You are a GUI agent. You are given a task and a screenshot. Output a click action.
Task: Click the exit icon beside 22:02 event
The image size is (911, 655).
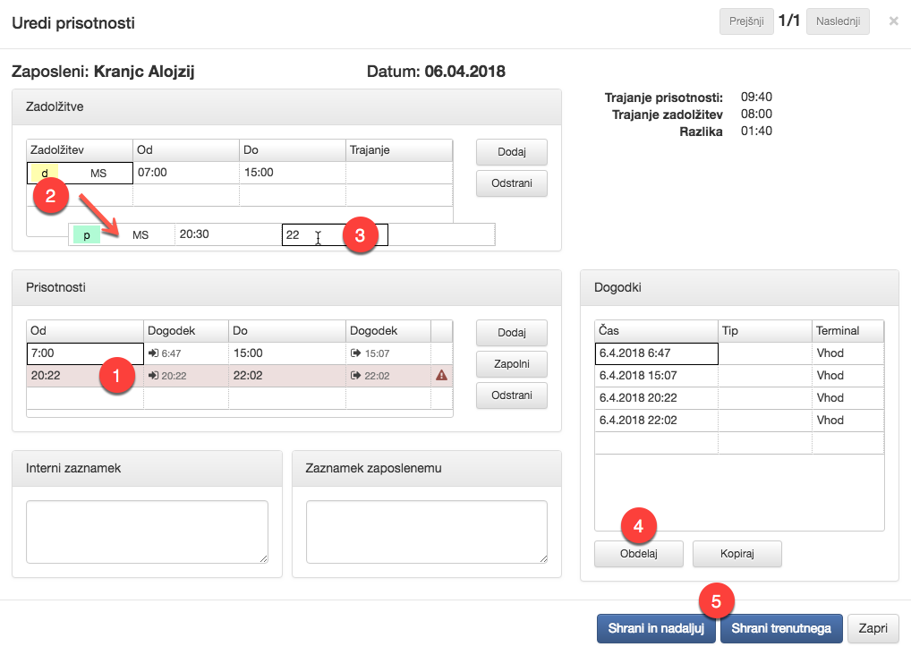pos(355,376)
